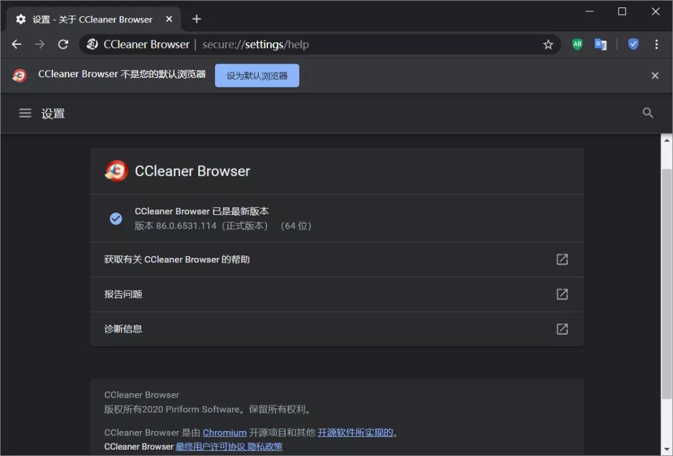The image size is (673, 456).
Task: Open the 隐私政策 link
Action: 265,447
